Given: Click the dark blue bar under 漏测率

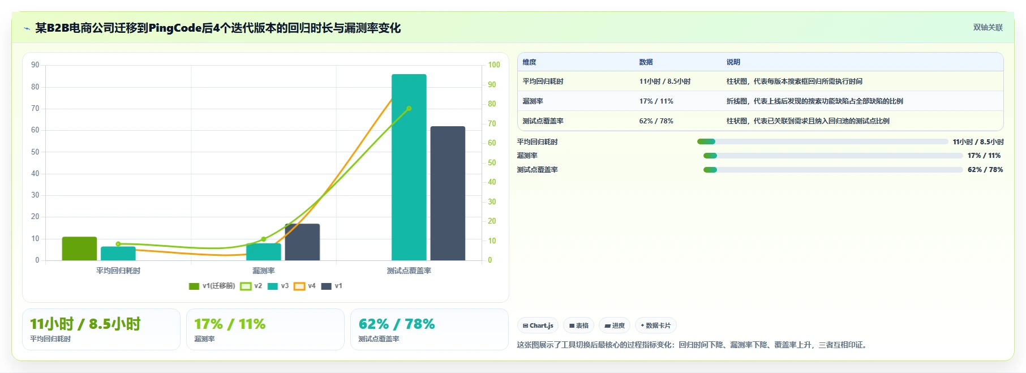Looking at the screenshot, I should [302, 242].
